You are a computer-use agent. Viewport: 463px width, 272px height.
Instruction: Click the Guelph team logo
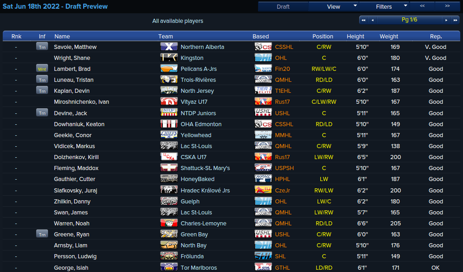[169, 201]
